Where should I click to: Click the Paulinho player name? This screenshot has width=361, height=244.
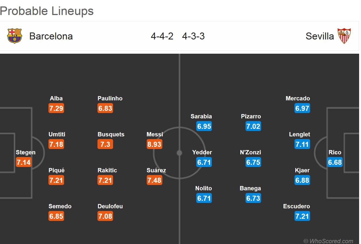pyautogui.click(x=110, y=98)
